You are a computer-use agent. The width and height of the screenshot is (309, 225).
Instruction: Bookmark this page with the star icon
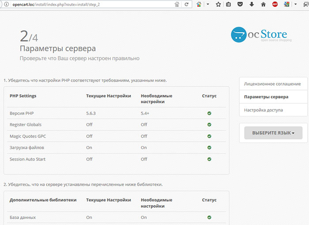[219, 4]
